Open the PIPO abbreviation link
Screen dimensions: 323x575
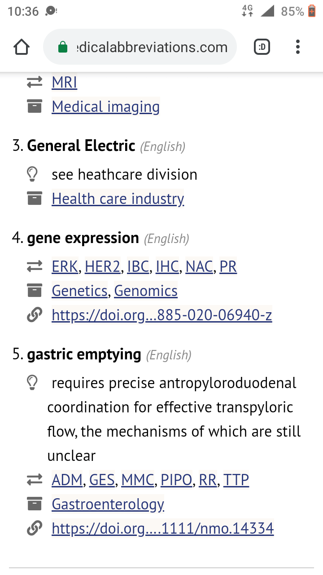(176, 480)
